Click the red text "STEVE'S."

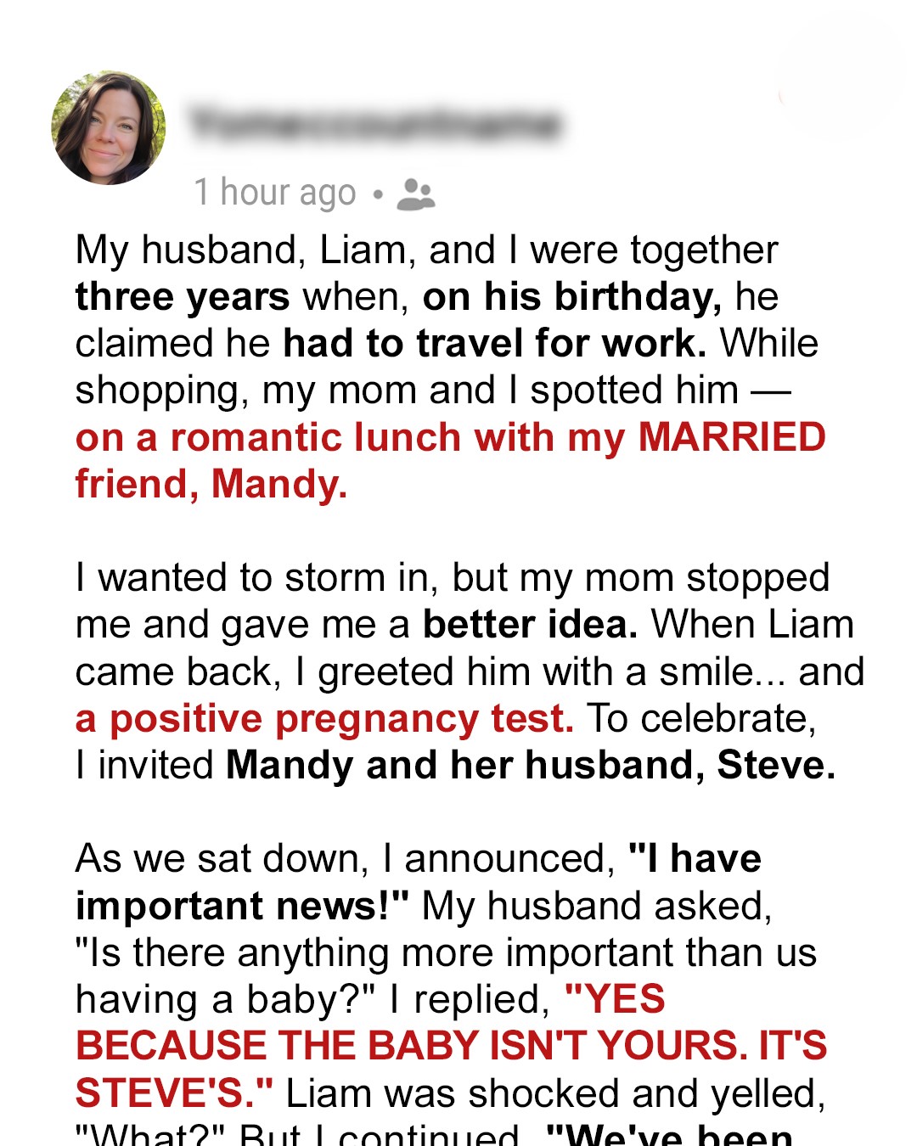click(174, 1093)
